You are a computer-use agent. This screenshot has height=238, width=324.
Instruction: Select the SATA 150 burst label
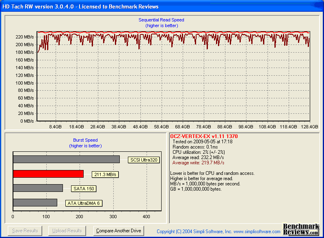[84, 189]
